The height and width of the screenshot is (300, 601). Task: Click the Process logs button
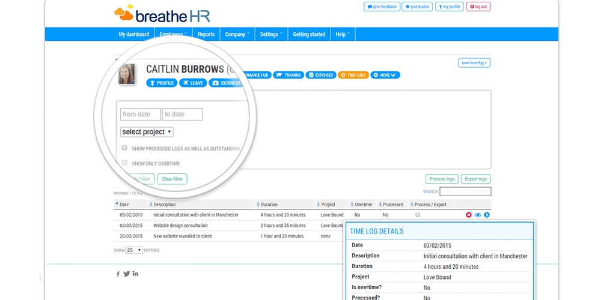coord(442,179)
